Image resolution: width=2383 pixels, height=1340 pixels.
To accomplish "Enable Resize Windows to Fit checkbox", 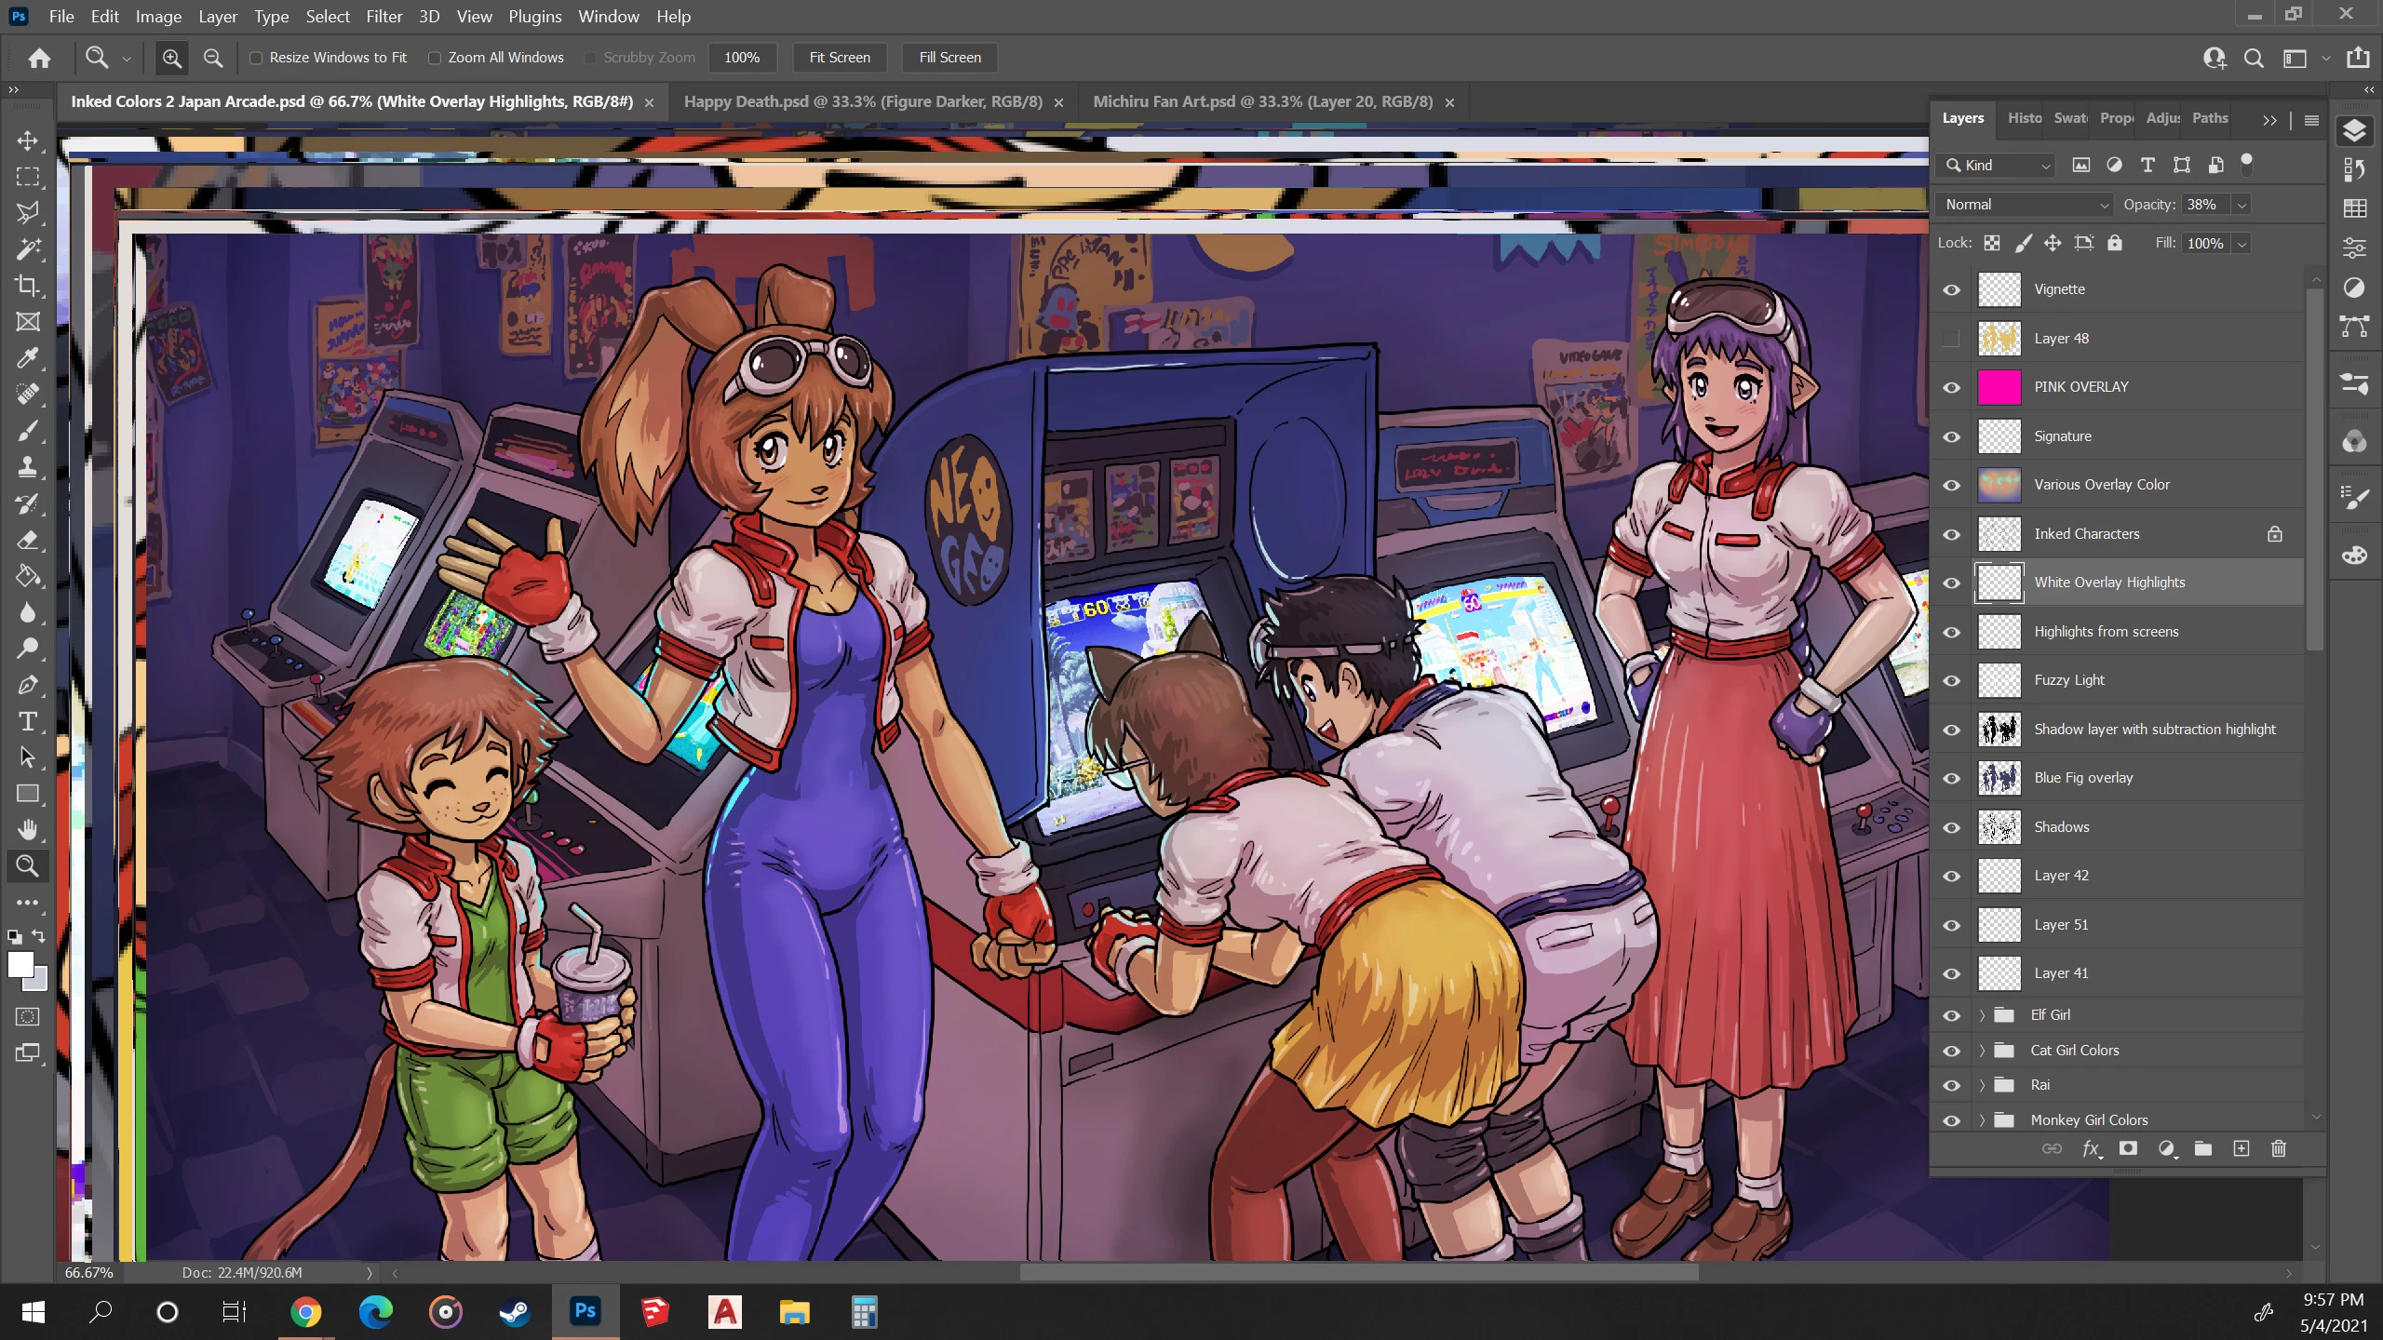I will point(256,58).
